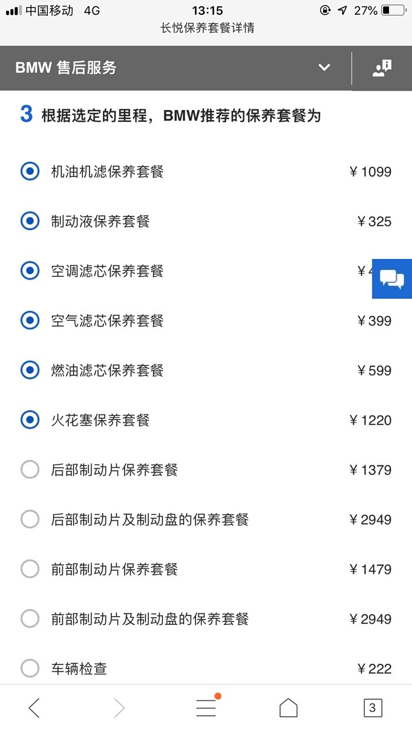Select the 前部制动片保养套餐 radio button

[x=30, y=569]
